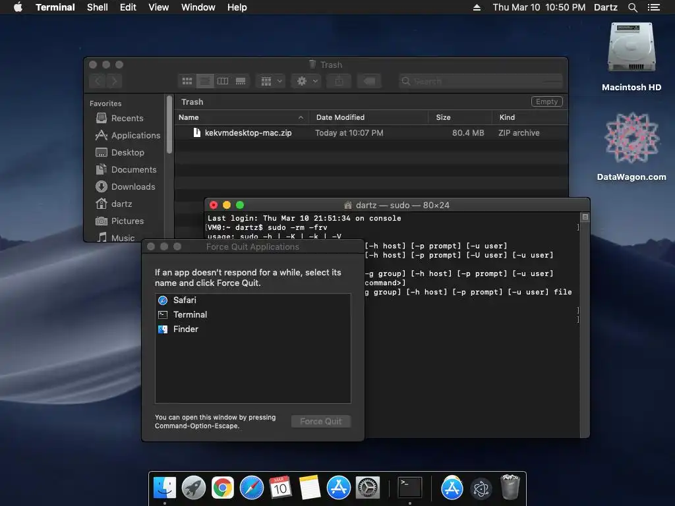
Task: Open the Apple menu
Action: pyautogui.click(x=18, y=7)
